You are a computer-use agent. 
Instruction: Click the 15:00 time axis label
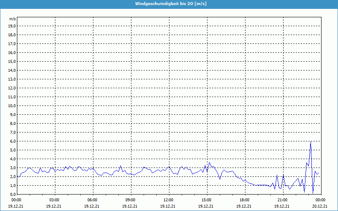tap(207, 200)
